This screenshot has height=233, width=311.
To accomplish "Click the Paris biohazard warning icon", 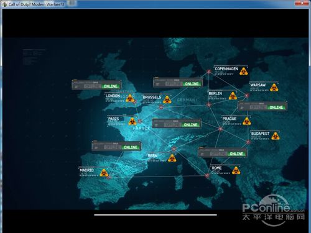I will pyautogui.click(x=132, y=121).
